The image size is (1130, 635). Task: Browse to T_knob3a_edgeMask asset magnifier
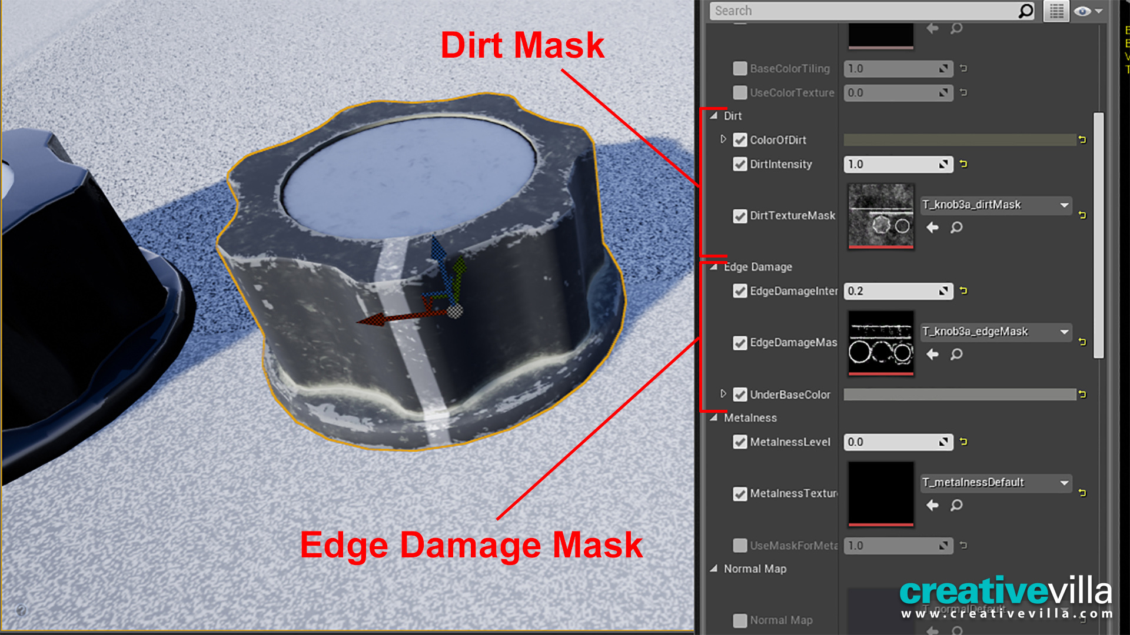(957, 355)
